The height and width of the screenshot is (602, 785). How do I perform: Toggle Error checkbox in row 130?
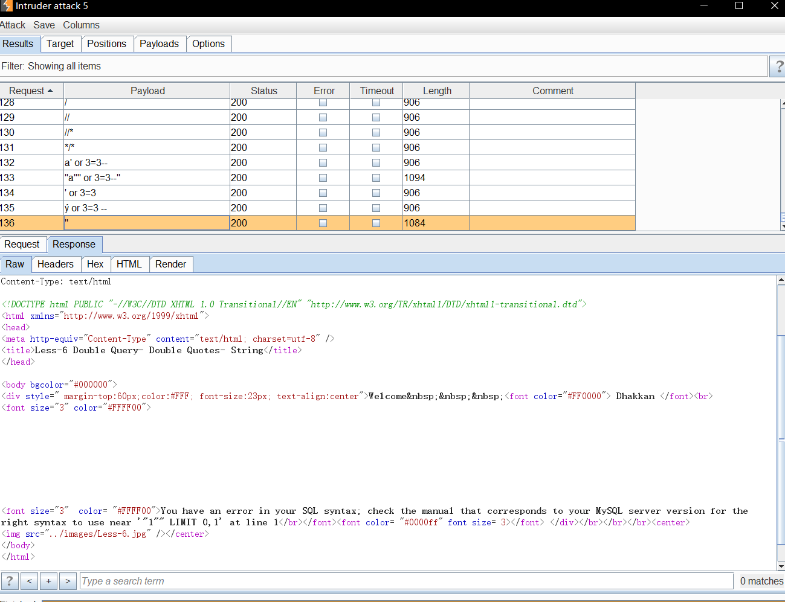[323, 132]
